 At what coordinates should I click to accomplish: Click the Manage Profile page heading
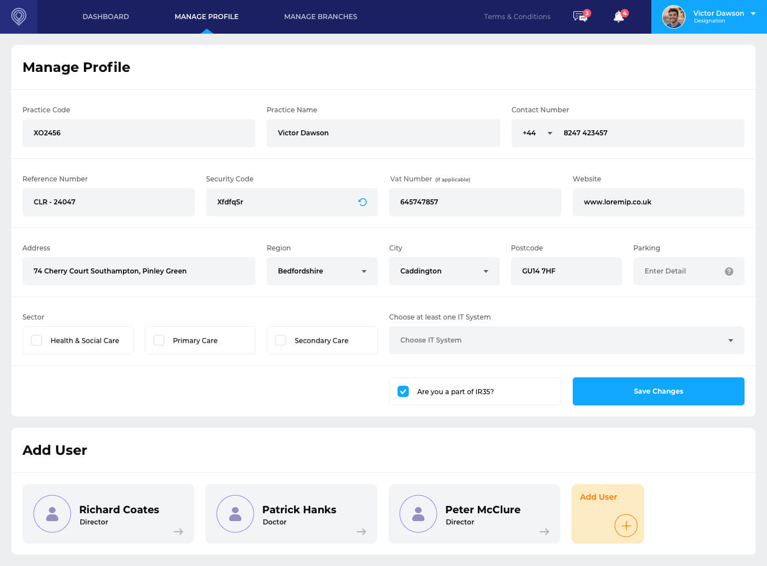(x=76, y=67)
